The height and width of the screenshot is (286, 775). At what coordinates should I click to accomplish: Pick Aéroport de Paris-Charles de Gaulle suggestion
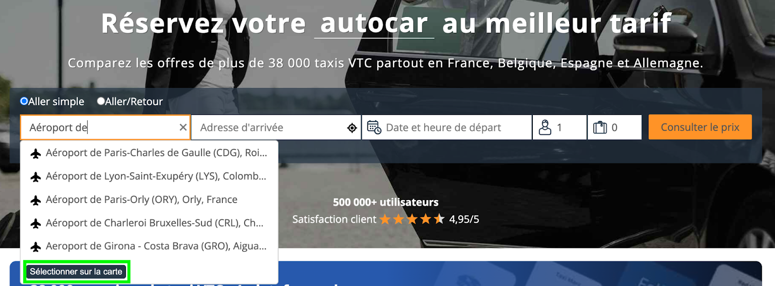click(x=149, y=153)
